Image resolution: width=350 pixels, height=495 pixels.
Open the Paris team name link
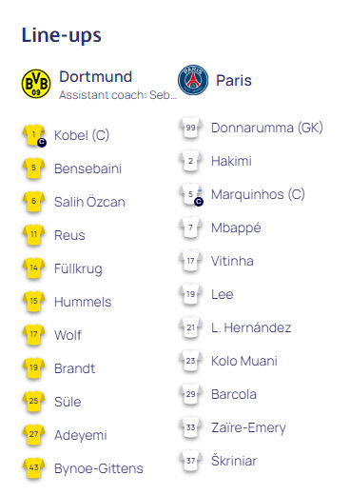pos(234,80)
